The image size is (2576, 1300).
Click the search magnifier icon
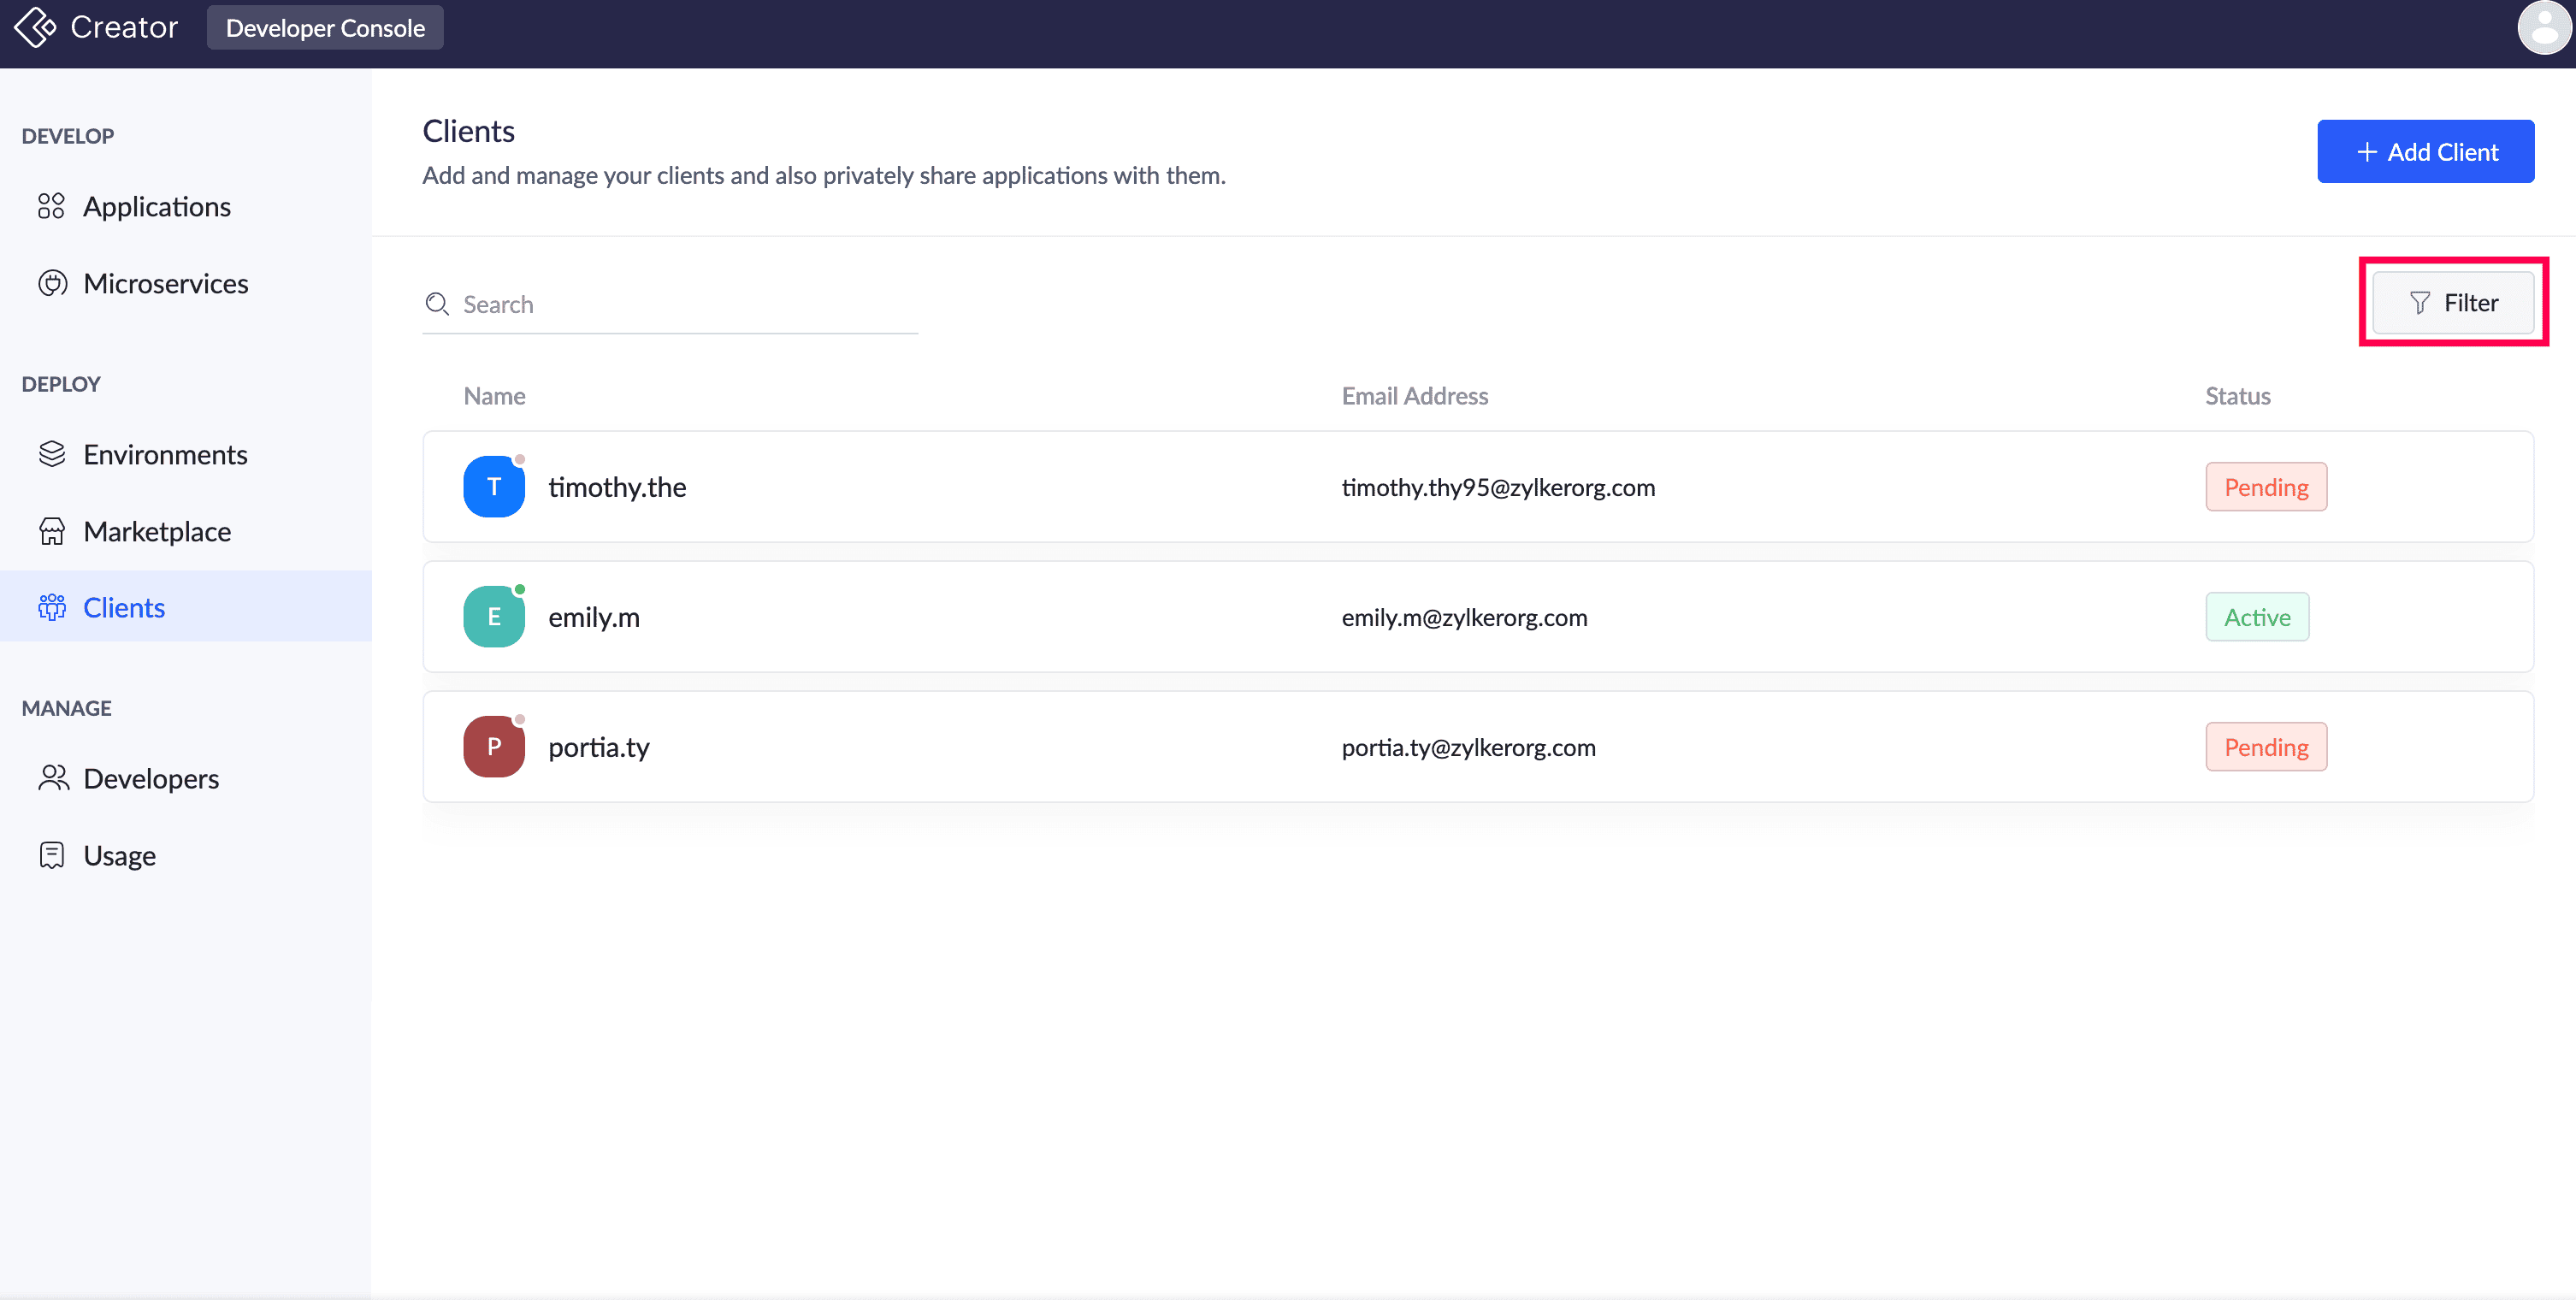pyautogui.click(x=437, y=304)
